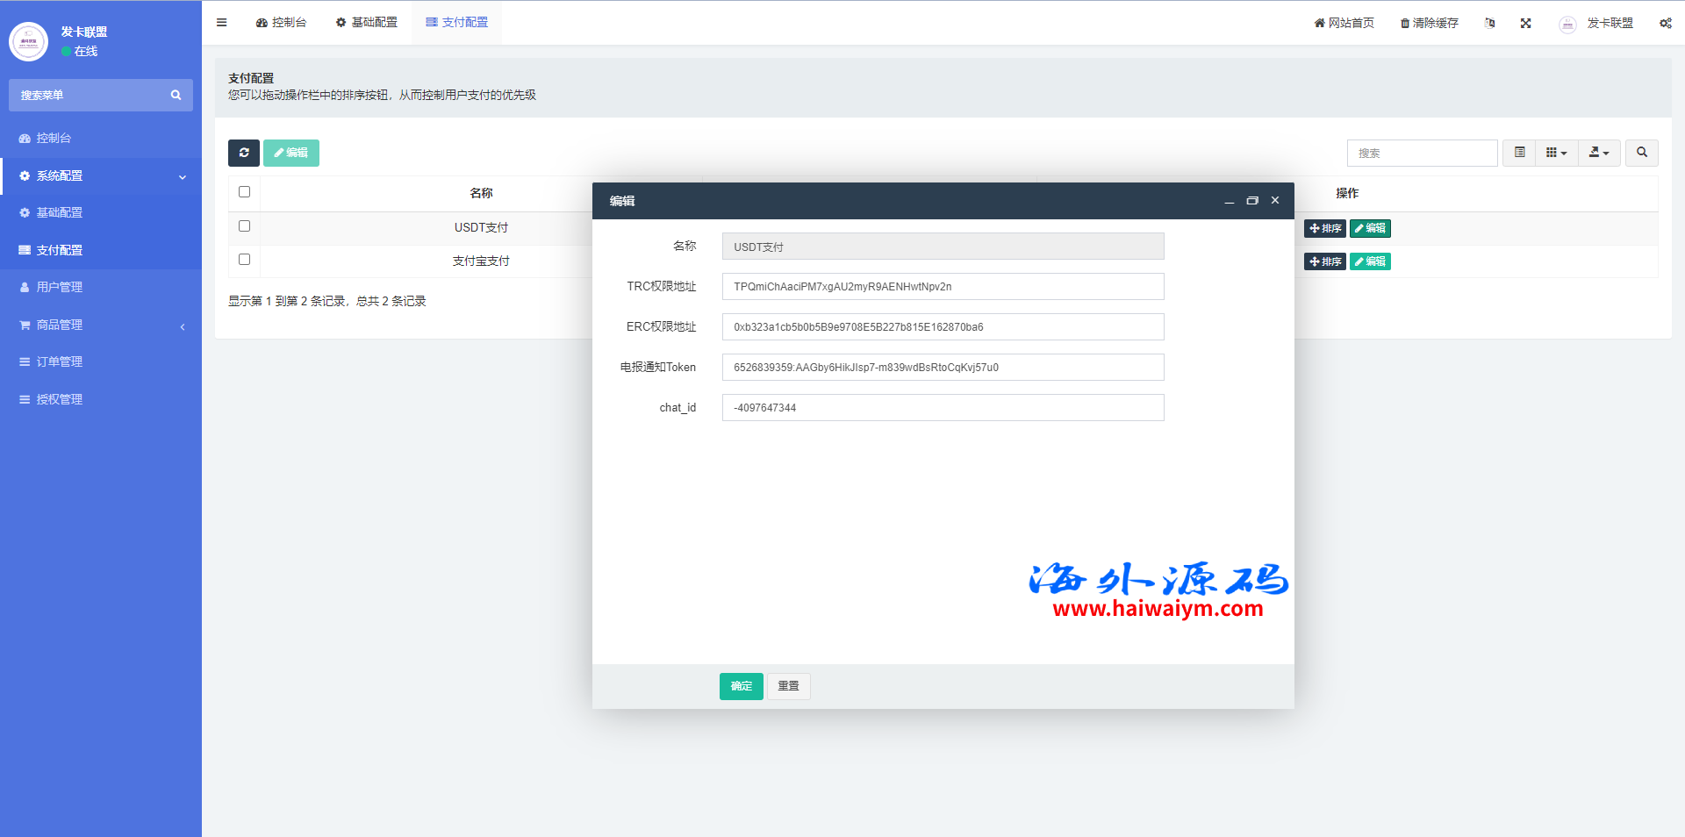Click the language switch icon in top bar
The width and height of the screenshot is (1685, 837).
1489,24
